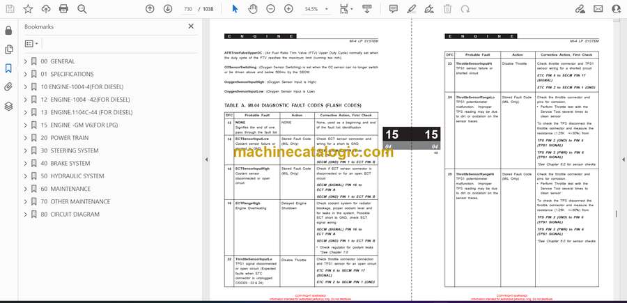Open the find text magnifier
Viewport: 627px width, 303px height.
(82, 9)
